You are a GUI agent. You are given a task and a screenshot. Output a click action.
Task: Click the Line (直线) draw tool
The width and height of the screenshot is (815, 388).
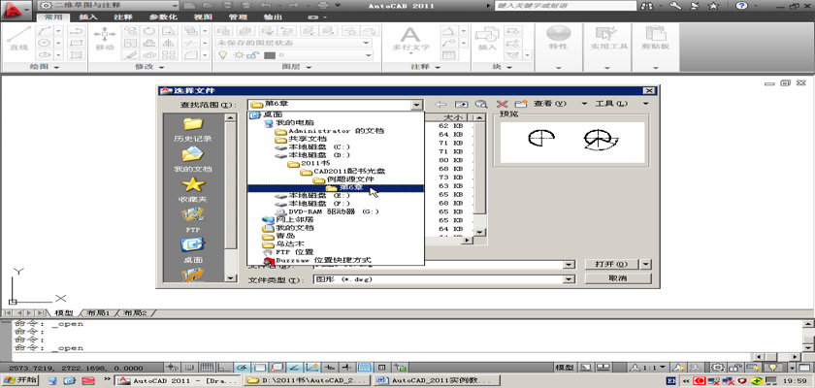(x=18, y=39)
